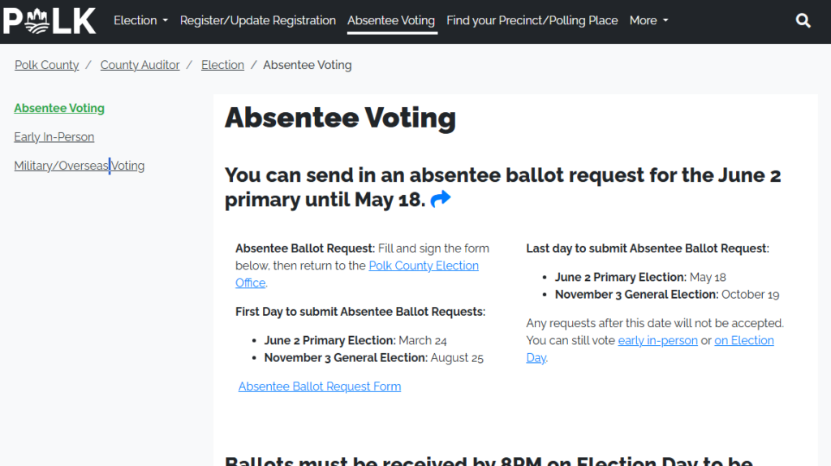Select Absentee Voting in sidebar

tap(59, 108)
